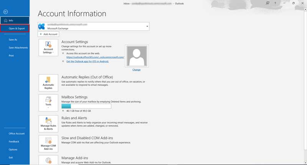Open the Help question mark icon
307x165 pixels.
pyautogui.click(x=275, y=3)
